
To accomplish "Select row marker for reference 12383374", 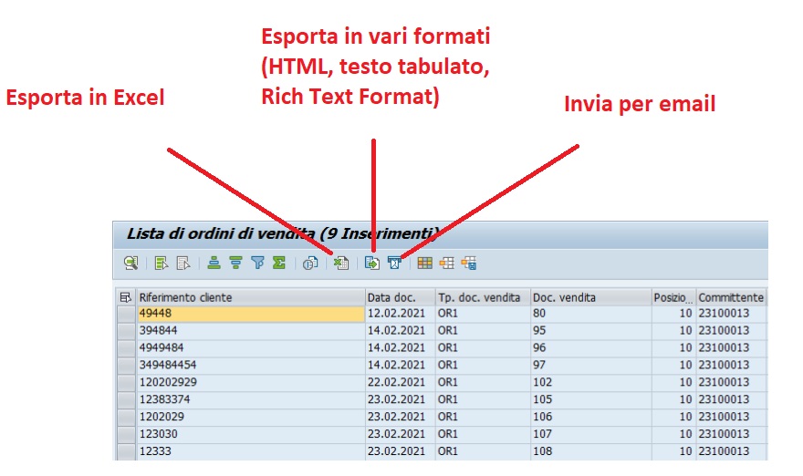I will [x=126, y=399].
